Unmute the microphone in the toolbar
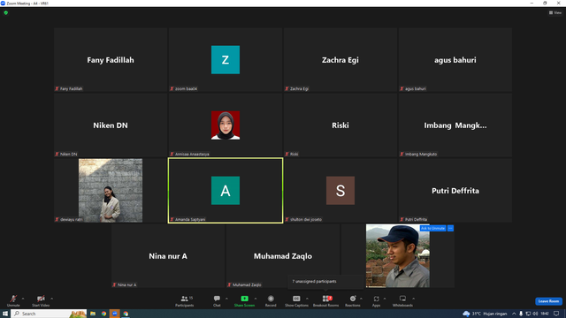 (x=13, y=300)
